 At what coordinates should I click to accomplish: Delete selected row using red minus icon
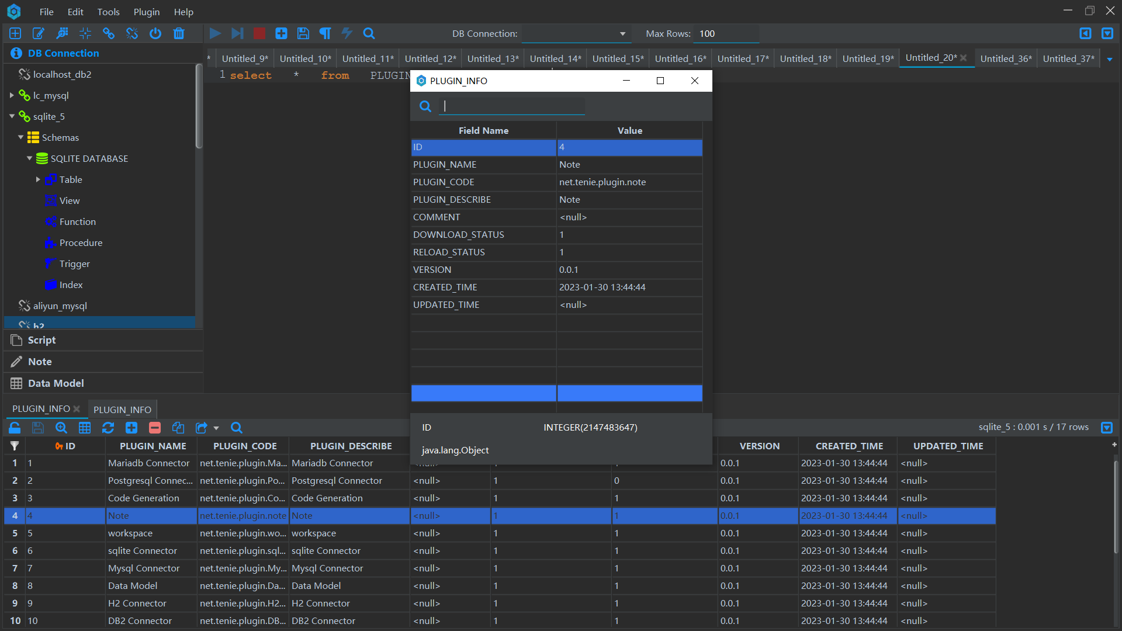155,428
